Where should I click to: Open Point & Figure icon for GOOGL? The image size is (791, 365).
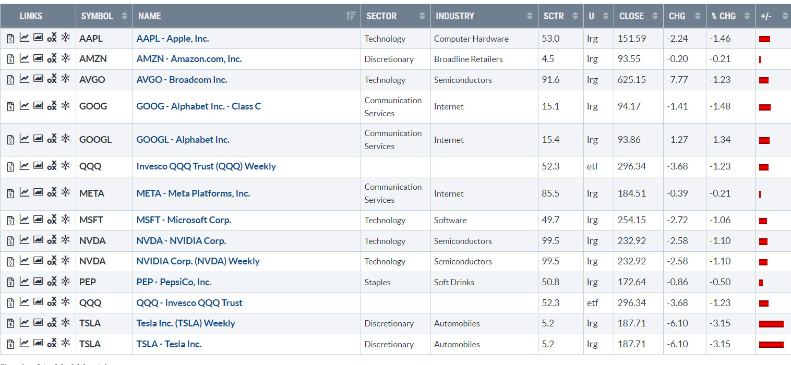(52, 139)
